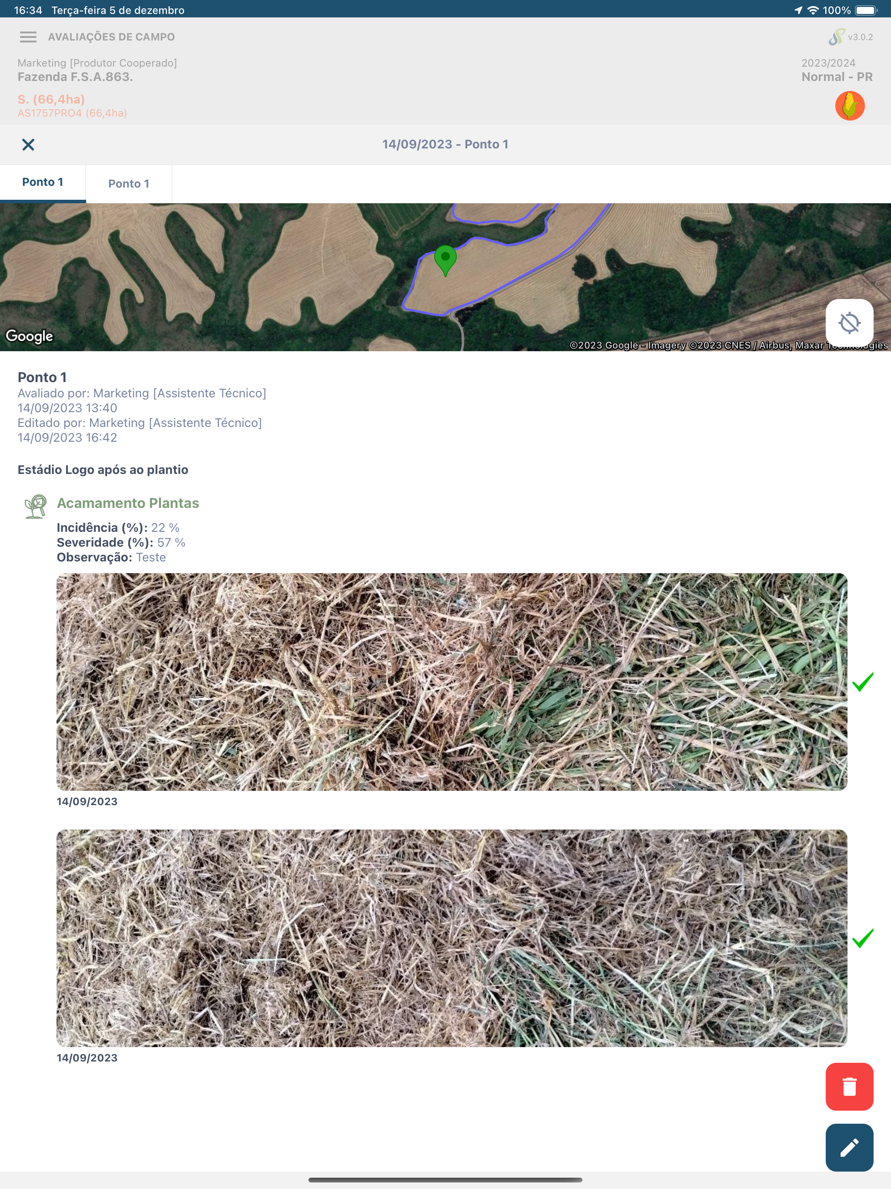Tap the Fazenda F.S.A.863. farm name
Screen dimensions: 891x1189
click(75, 77)
